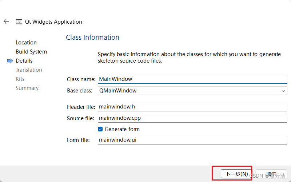Click the Qt Widgets Application wizard icon
The image size is (291, 182).
19,22
